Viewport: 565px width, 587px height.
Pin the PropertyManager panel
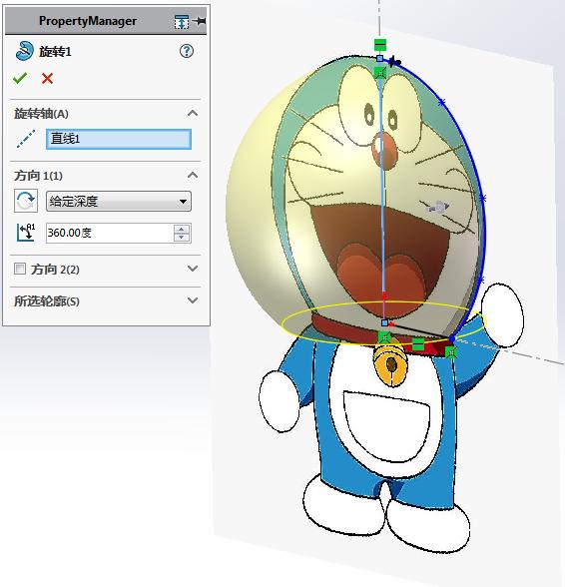(200, 21)
